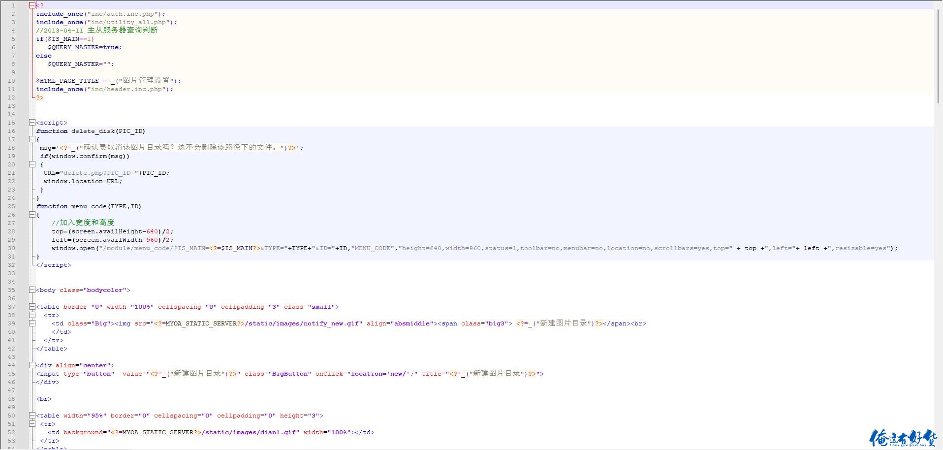Click height="3" attribute on line 50
The height and width of the screenshot is (450, 943).
pos(300,416)
